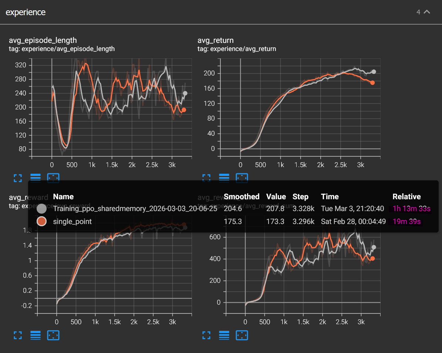442x353 pixels.
Task: Expand avg_return chart to full size
Action: [x=206, y=178]
